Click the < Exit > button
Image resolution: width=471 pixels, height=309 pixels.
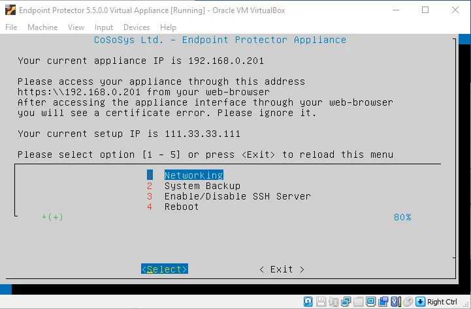(x=282, y=269)
